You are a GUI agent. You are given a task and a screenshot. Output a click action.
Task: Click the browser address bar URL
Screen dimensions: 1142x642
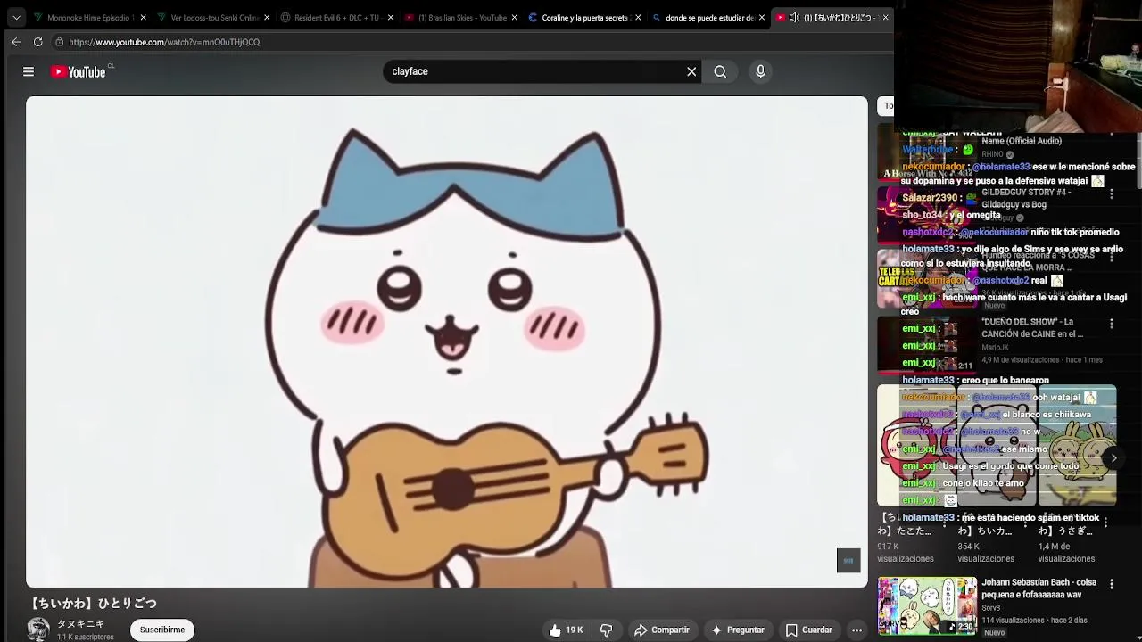click(x=164, y=42)
